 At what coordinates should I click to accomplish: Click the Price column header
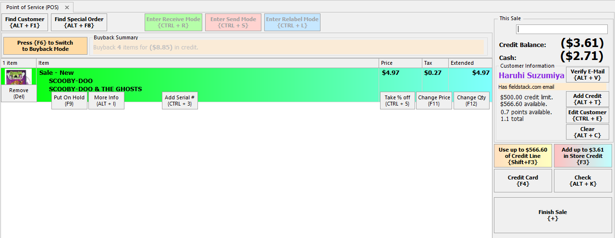coord(400,63)
